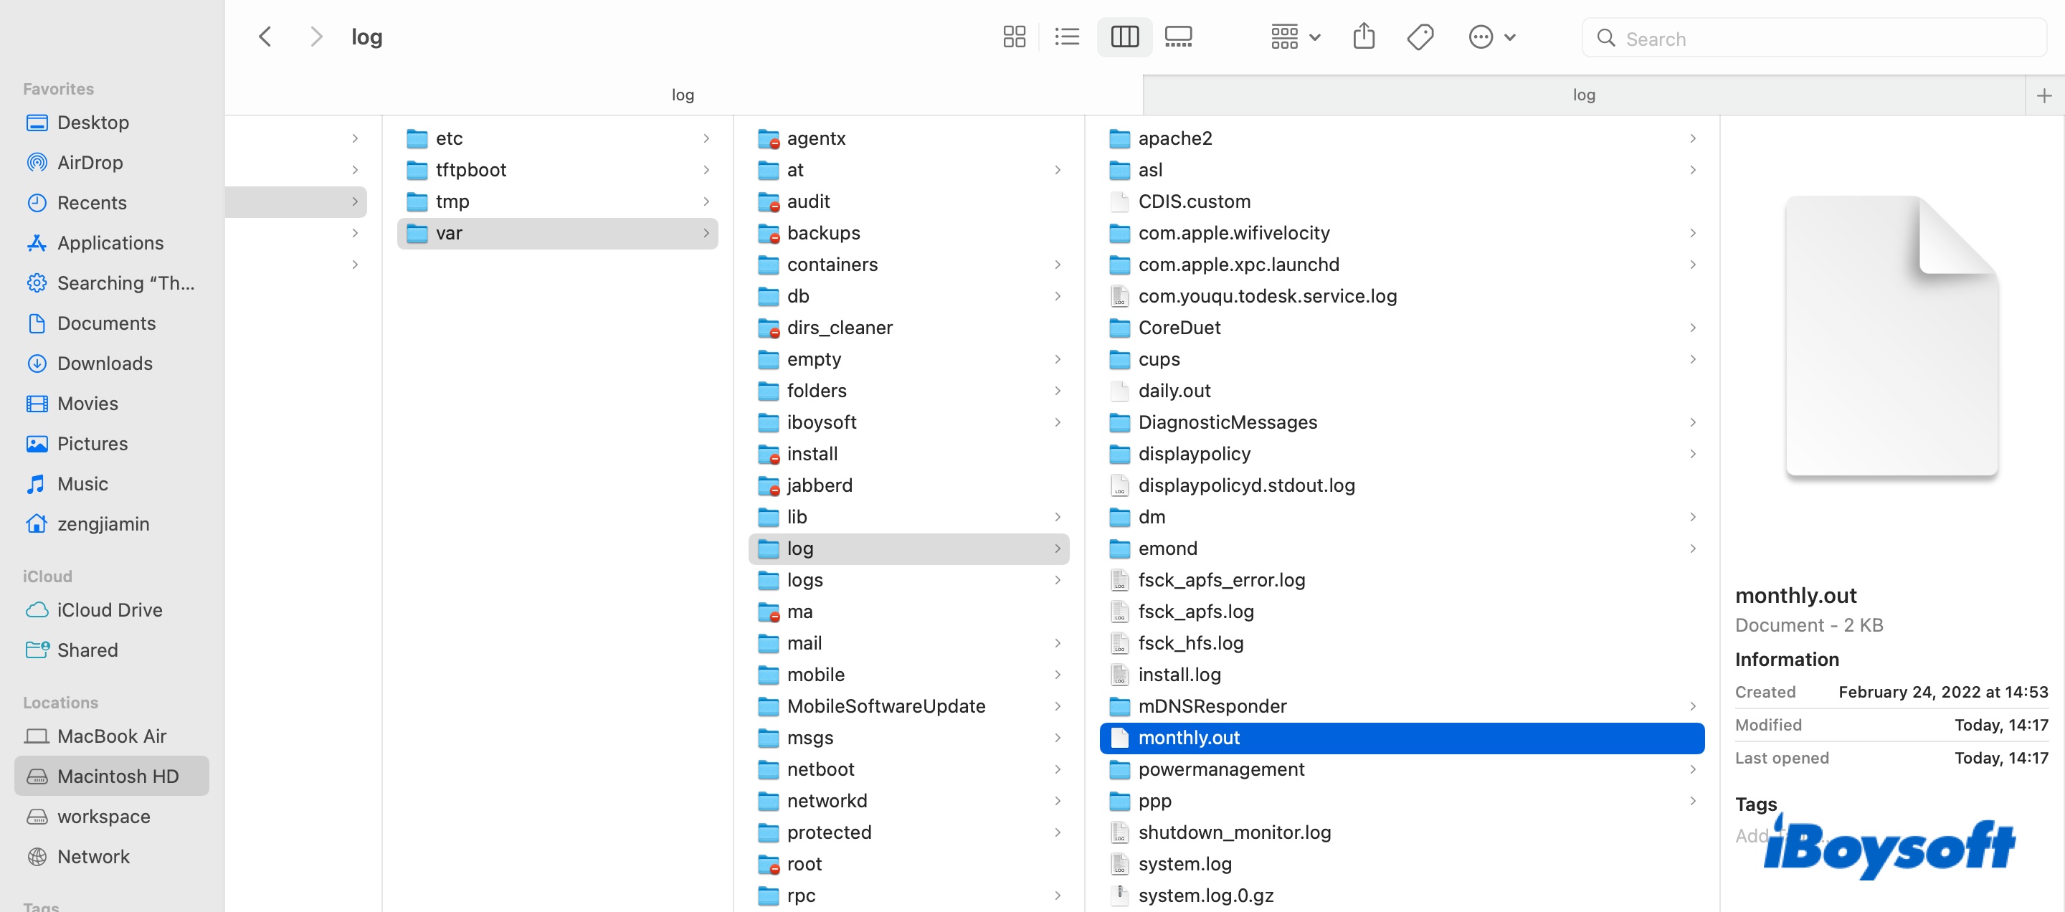Go back with the left arrow
The height and width of the screenshot is (912, 2065).
pyautogui.click(x=265, y=37)
